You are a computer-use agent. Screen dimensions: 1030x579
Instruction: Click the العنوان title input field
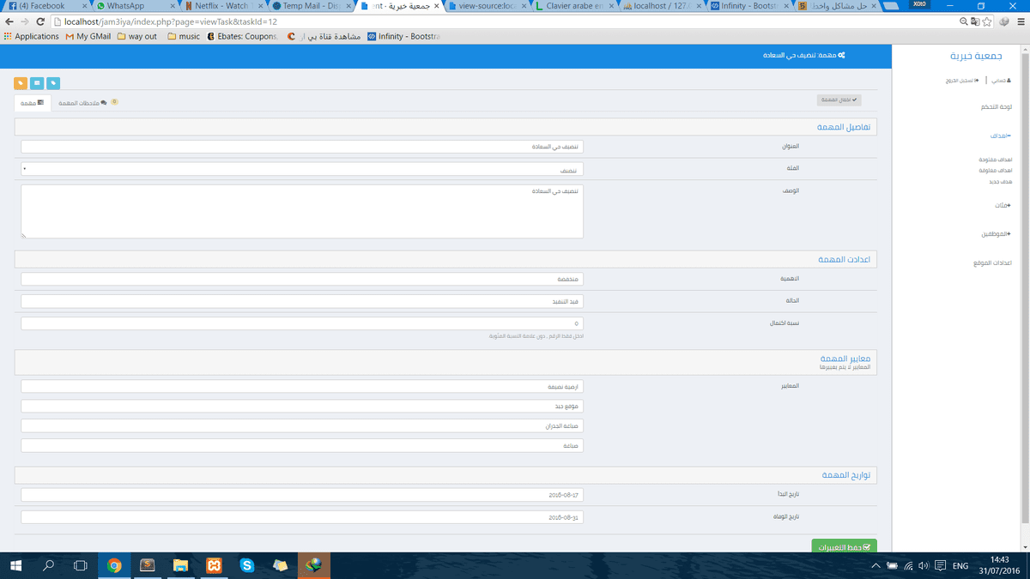pyautogui.click(x=302, y=147)
